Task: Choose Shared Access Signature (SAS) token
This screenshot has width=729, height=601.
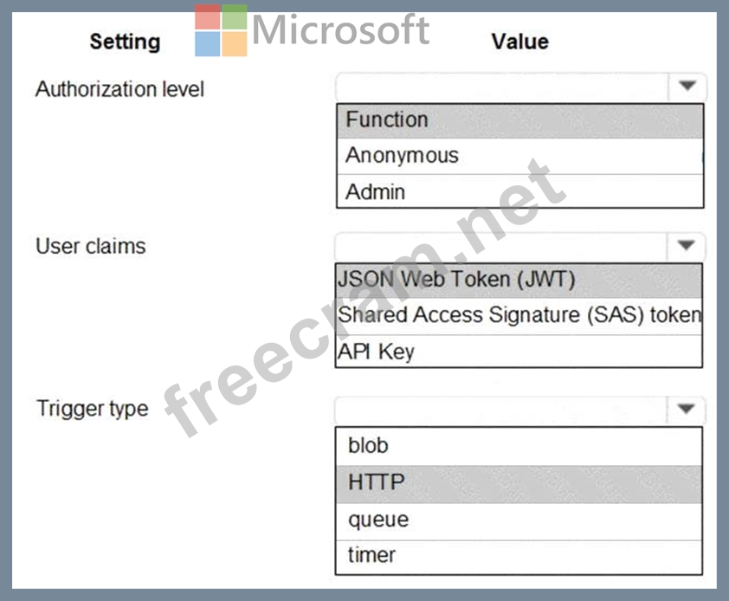Action: click(x=519, y=315)
